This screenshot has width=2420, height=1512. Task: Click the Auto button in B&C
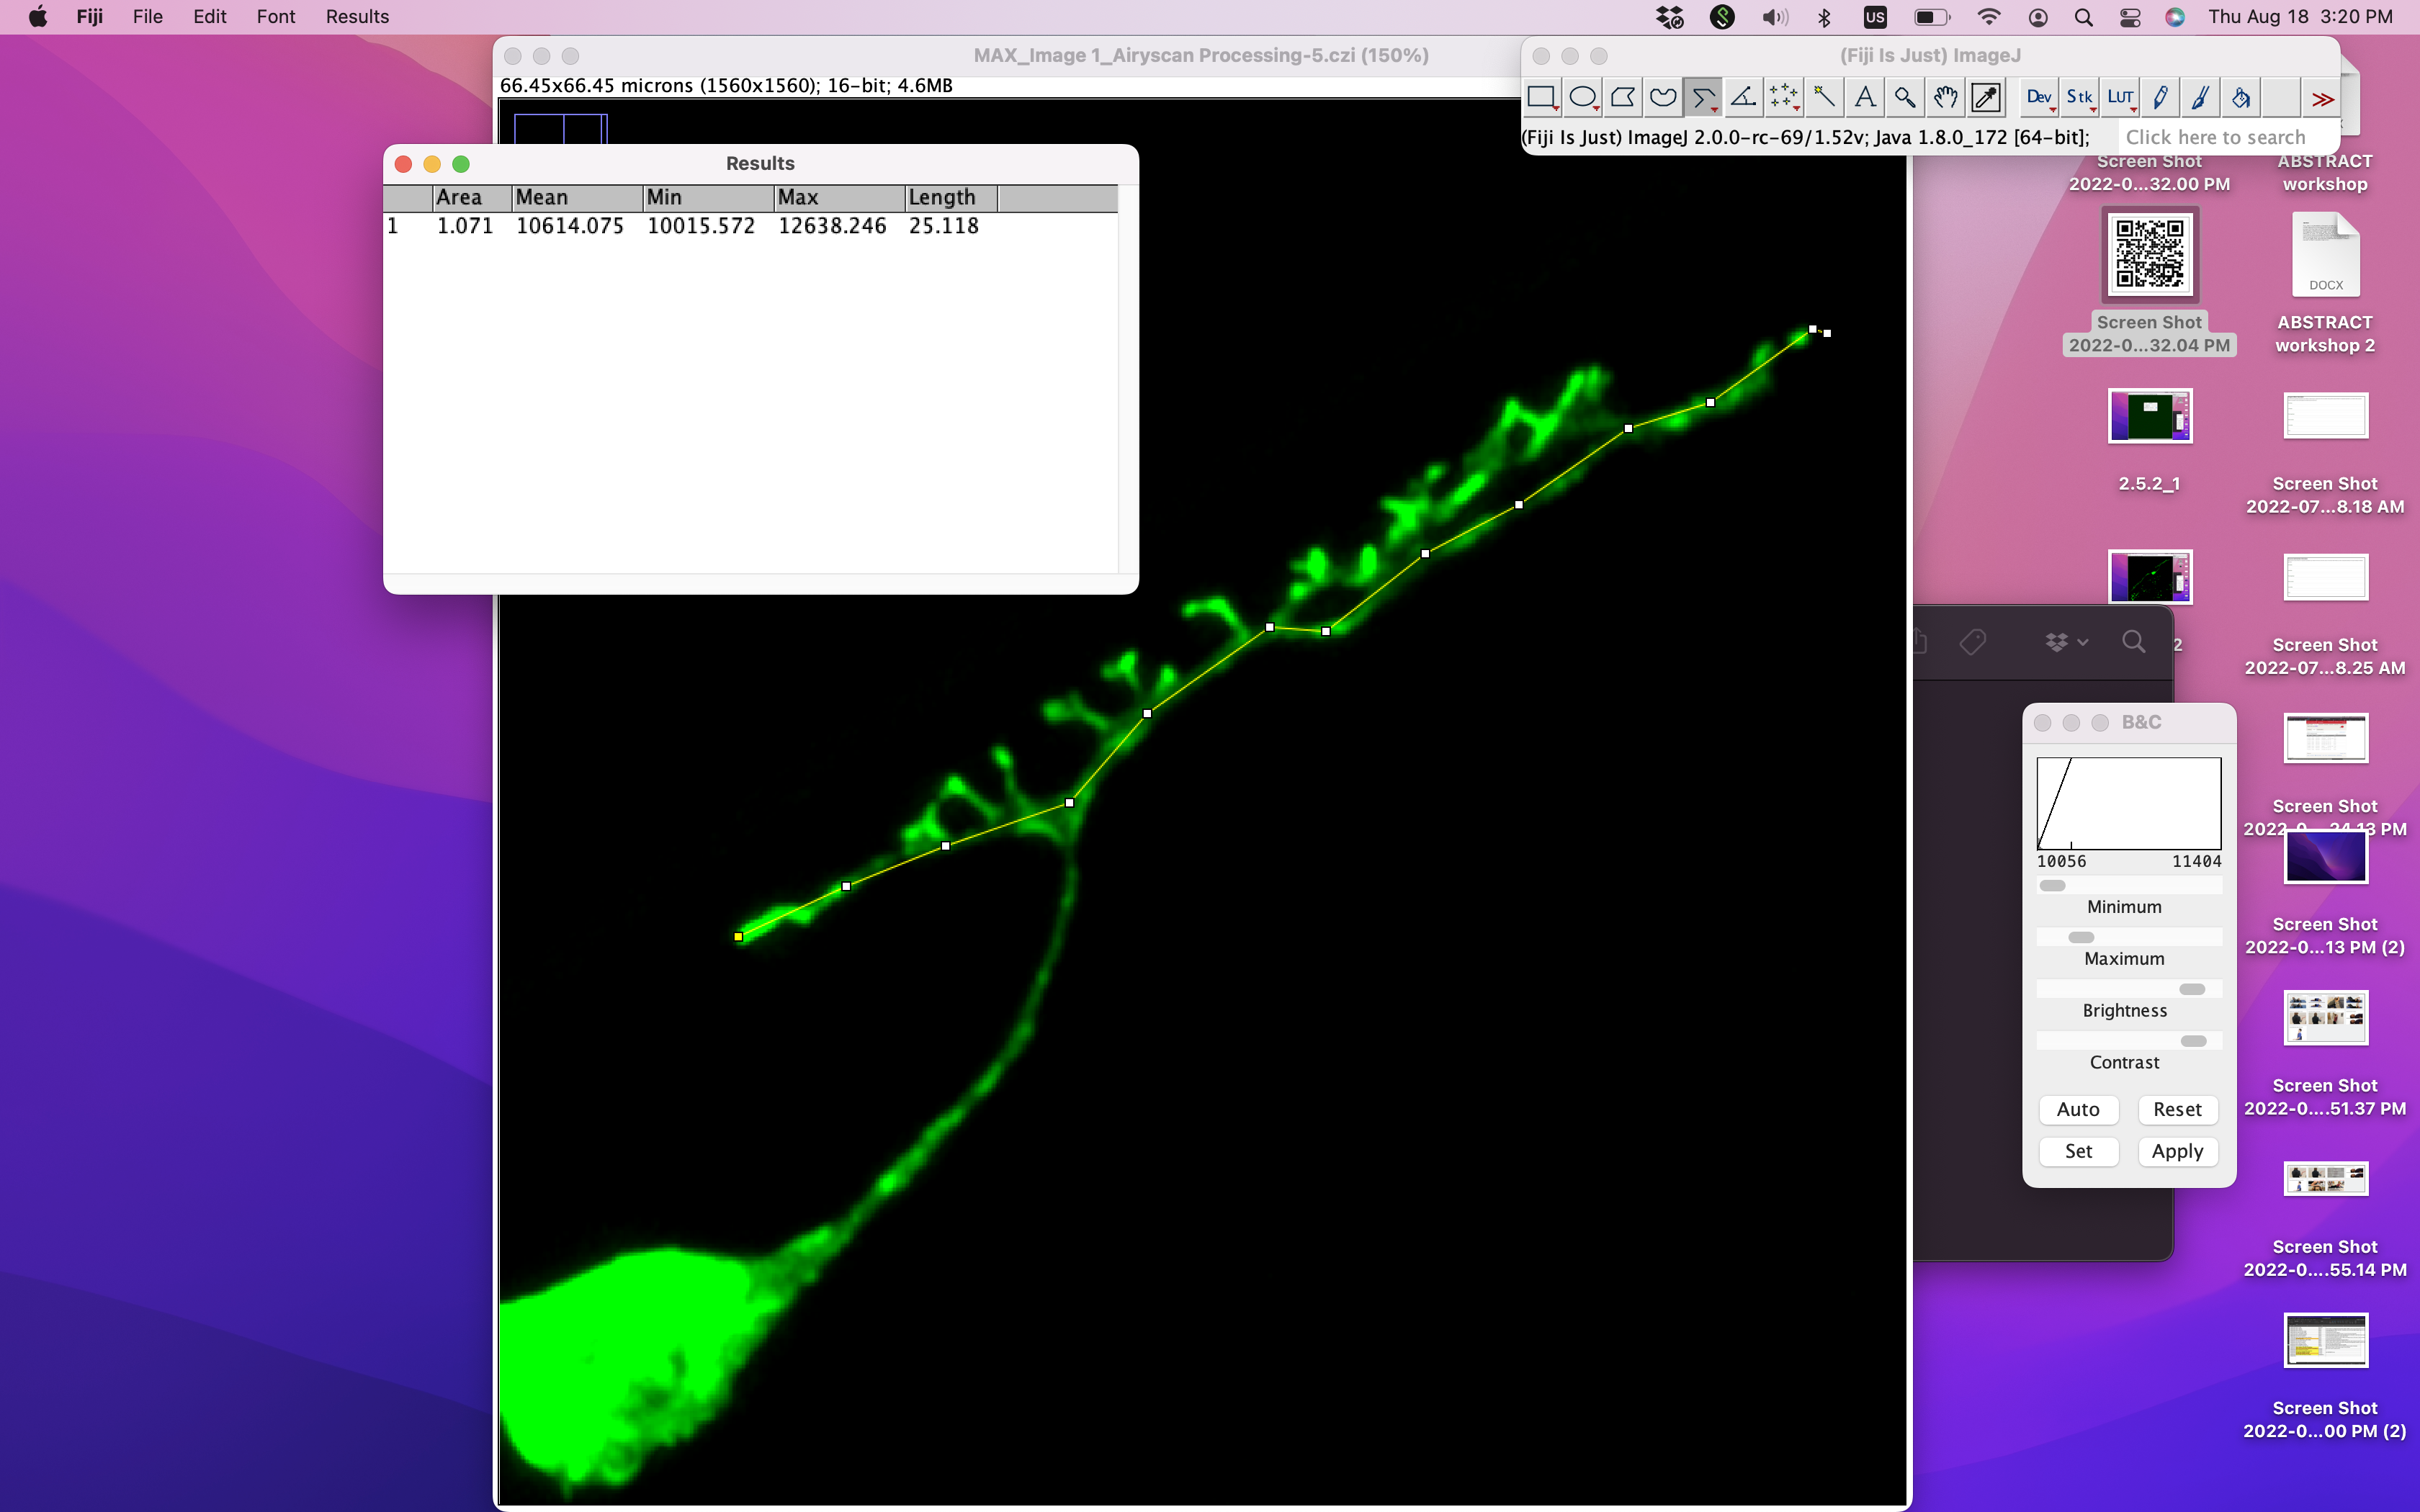(2078, 1109)
